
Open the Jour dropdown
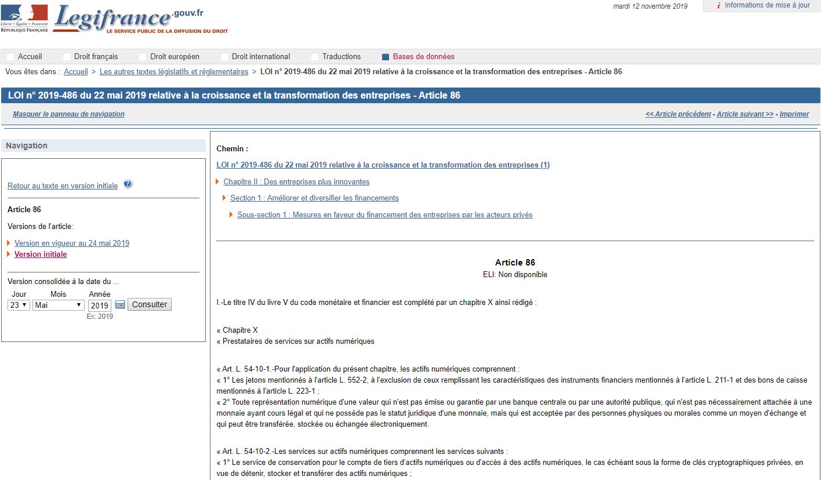point(18,305)
